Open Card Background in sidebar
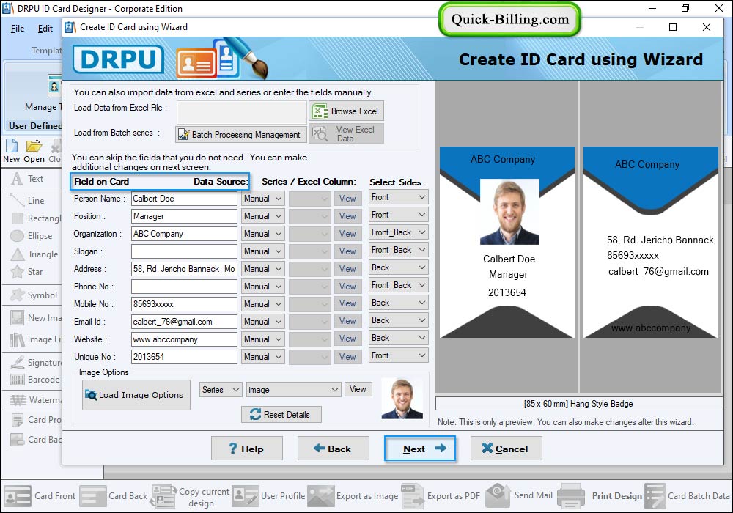 (x=36, y=439)
